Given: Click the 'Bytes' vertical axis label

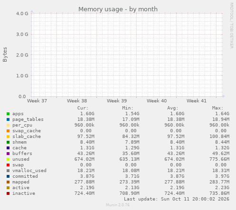Looking at the screenshot, I should 5,55.
